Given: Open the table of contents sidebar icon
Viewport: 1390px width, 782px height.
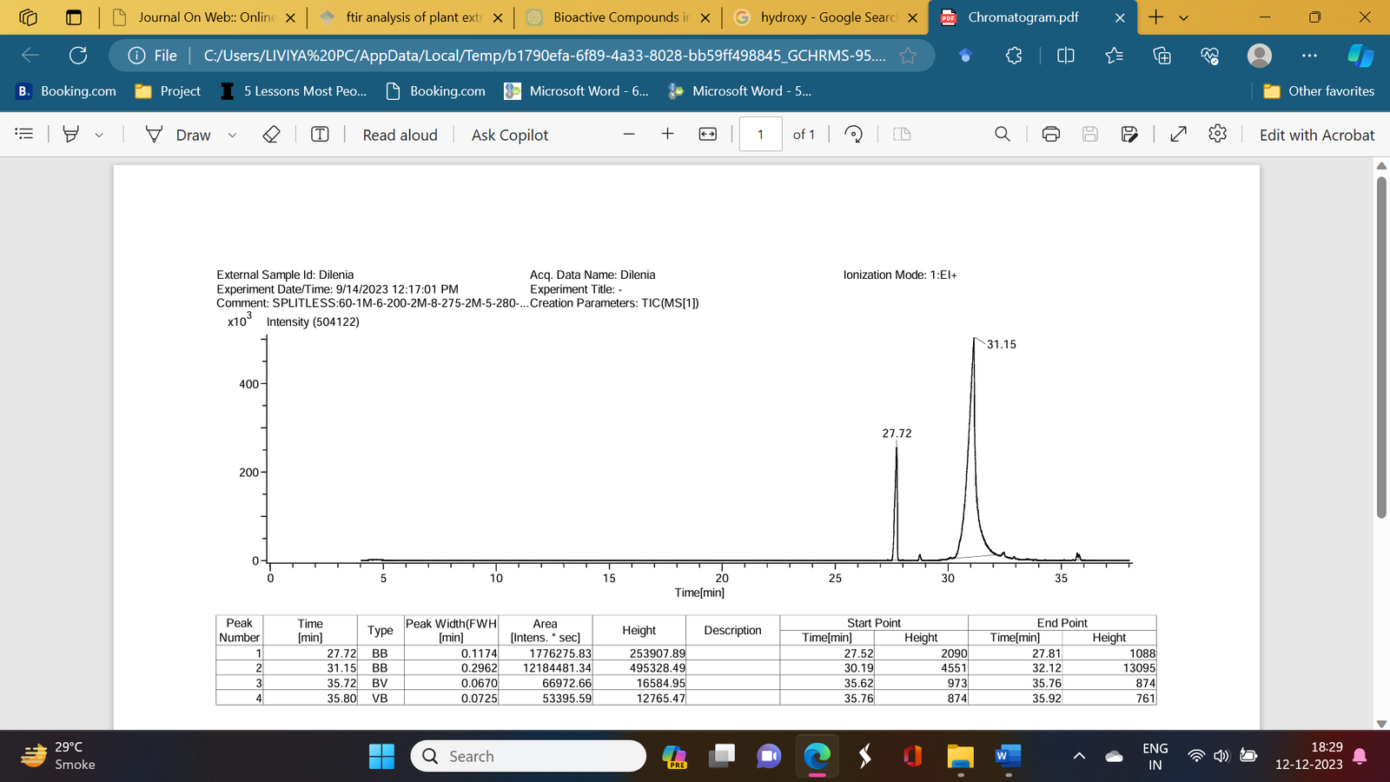Looking at the screenshot, I should (24, 134).
